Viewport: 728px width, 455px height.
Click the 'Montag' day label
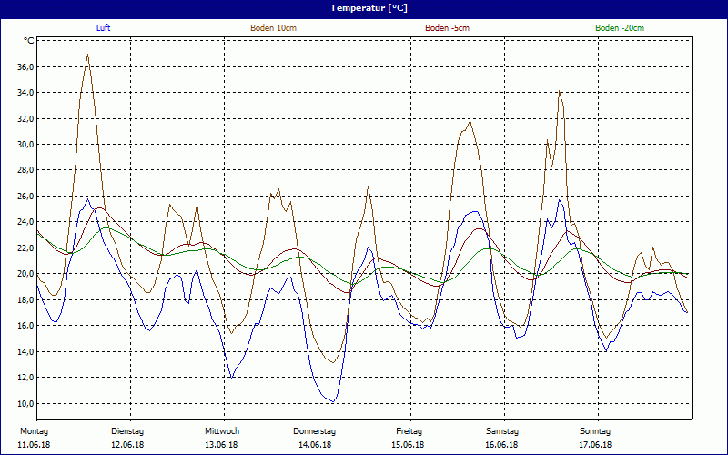point(34,431)
